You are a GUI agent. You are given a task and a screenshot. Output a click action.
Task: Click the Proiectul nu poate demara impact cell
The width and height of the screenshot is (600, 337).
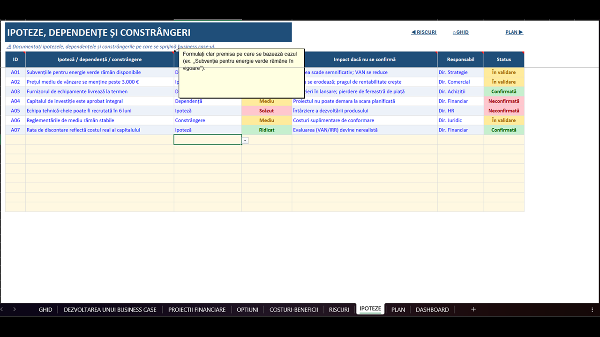[x=365, y=101]
